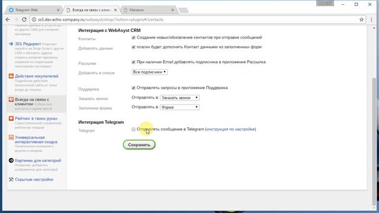Open Универсальная интерактивная скидка plugin
This screenshot has width=379, height=213.
36,140
